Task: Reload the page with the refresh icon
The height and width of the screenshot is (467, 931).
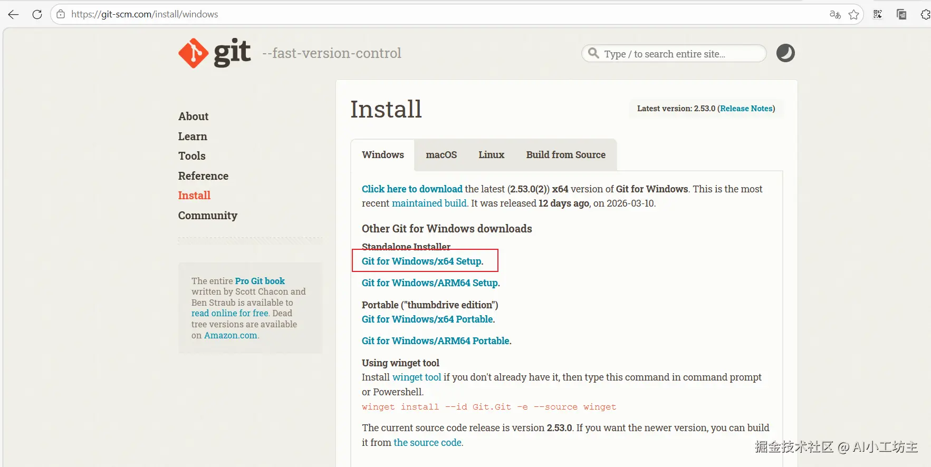Action: 37,14
